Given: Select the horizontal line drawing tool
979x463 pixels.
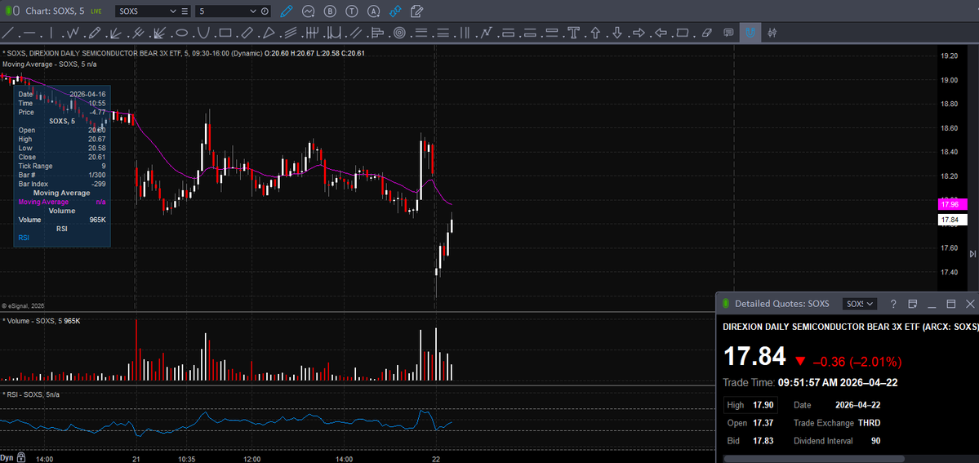Looking at the screenshot, I should coord(29,33).
